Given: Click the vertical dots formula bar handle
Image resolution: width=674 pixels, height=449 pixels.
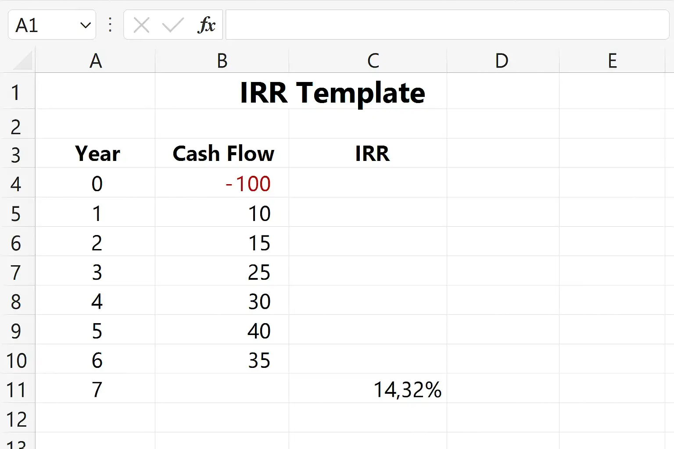Looking at the screenshot, I should 110,25.
